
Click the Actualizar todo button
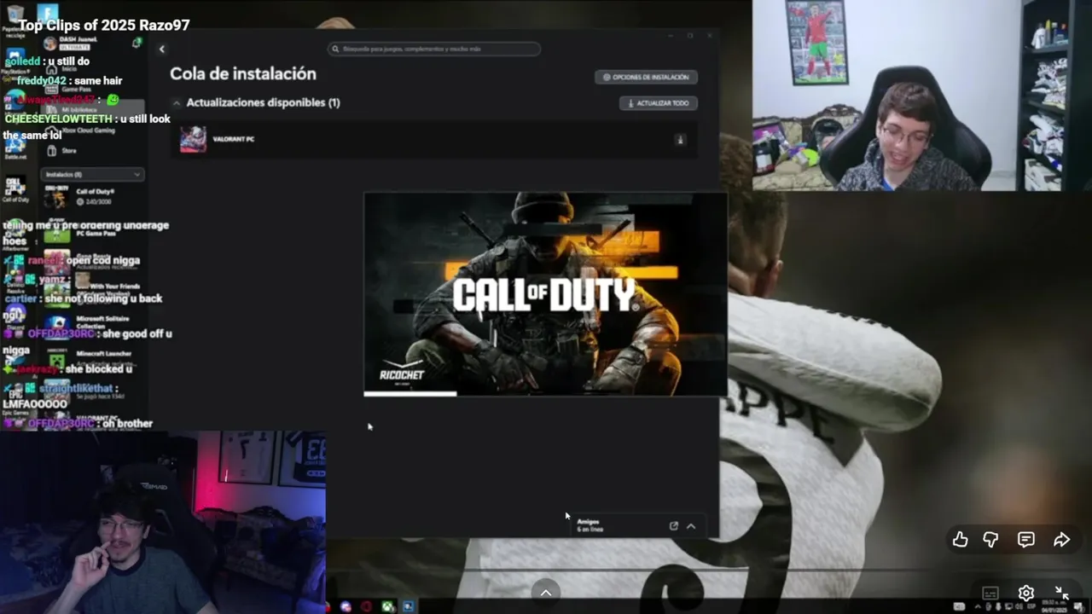coord(658,103)
